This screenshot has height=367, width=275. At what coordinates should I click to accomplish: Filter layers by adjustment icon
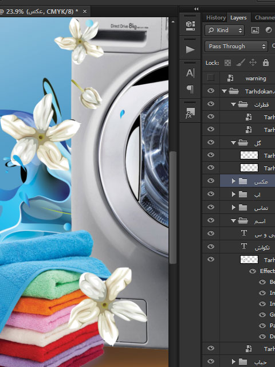pyautogui.click(x=269, y=30)
